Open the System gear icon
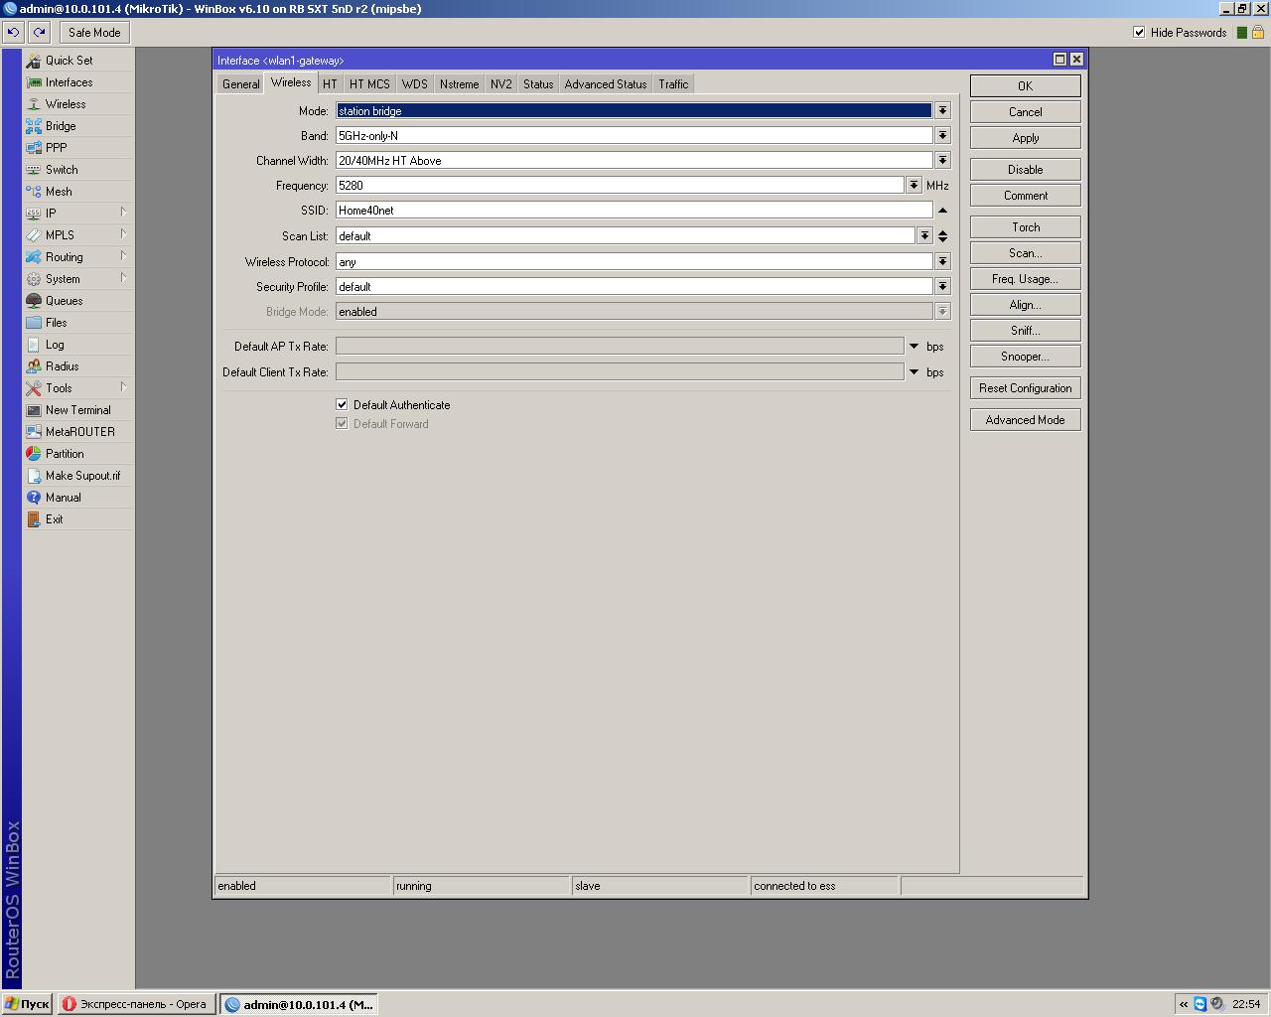Viewport: 1271px width, 1017px height. 34,279
